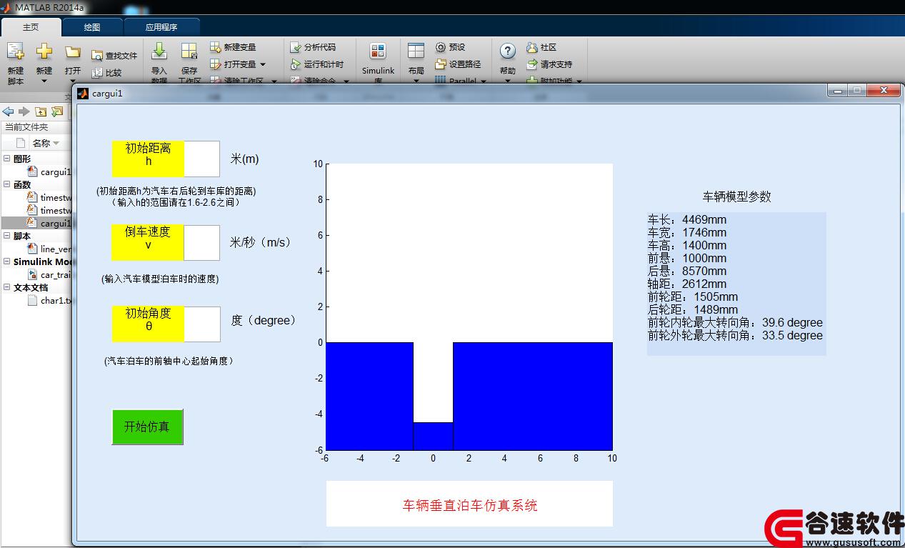Click the 前轮内轮最大转向角 39.6 degree line

point(735,322)
